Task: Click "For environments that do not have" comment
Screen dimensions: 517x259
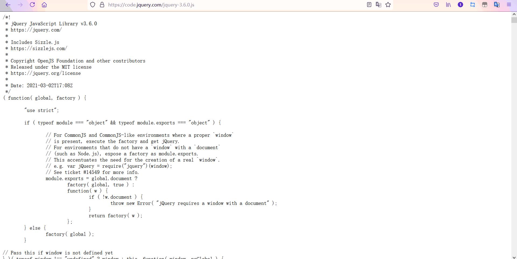Action: tap(133, 148)
